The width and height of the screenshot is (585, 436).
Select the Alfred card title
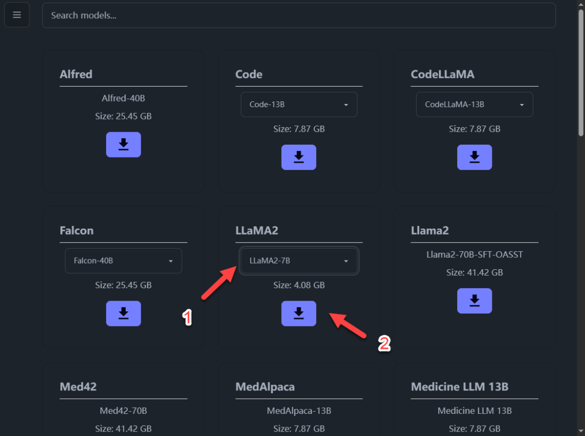(x=76, y=74)
